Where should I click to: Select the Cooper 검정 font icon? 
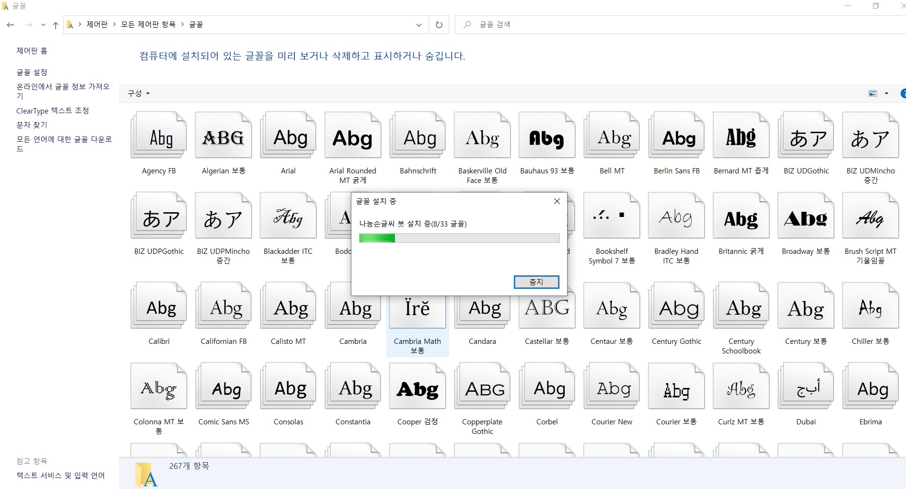coord(418,386)
